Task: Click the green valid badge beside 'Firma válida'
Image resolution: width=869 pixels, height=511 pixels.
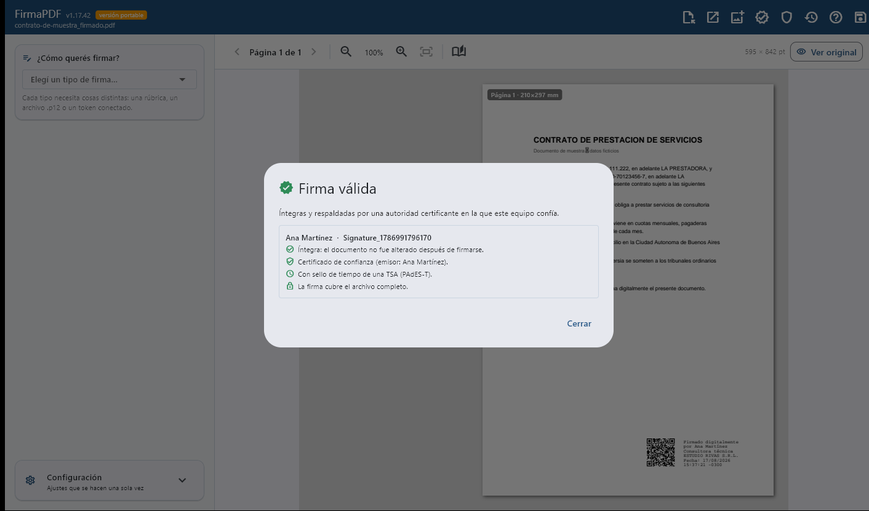Action: point(286,188)
